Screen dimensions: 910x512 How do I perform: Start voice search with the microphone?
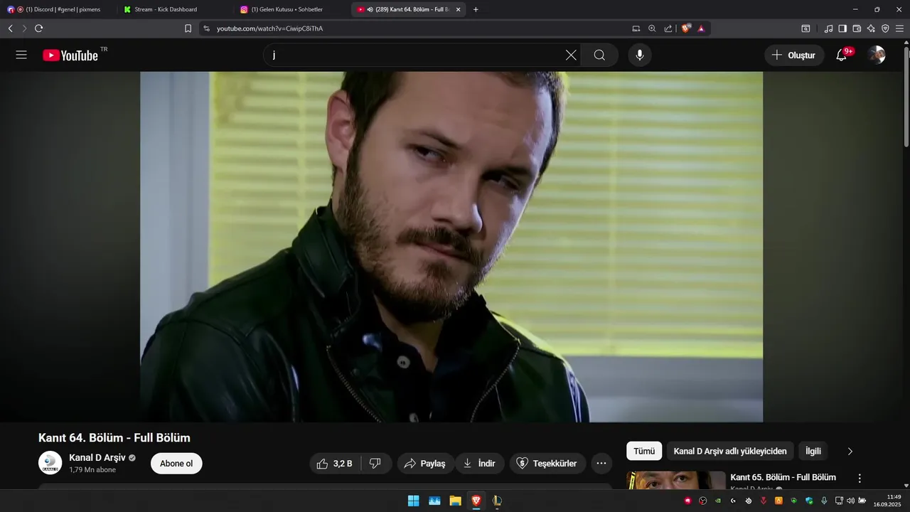pyautogui.click(x=640, y=55)
